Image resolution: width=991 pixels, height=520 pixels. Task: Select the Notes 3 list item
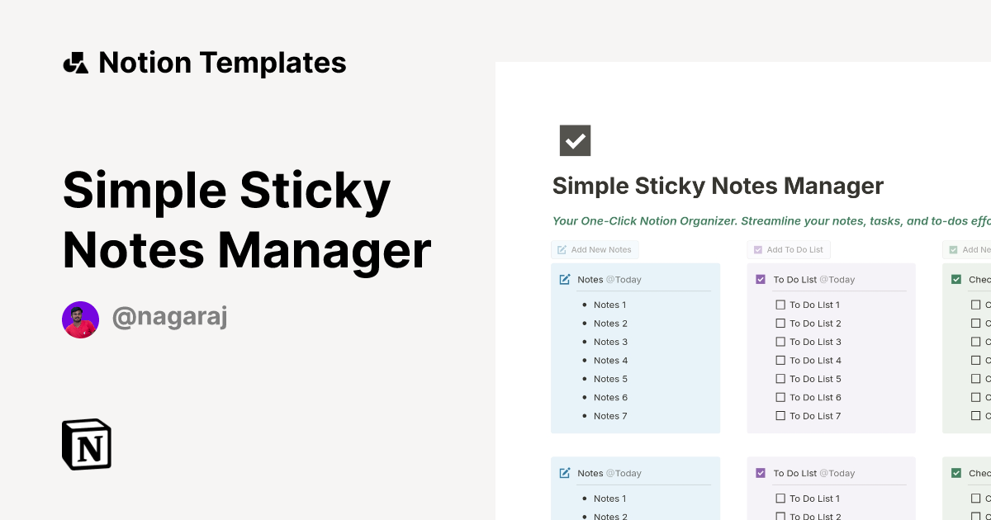click(610, 341)
